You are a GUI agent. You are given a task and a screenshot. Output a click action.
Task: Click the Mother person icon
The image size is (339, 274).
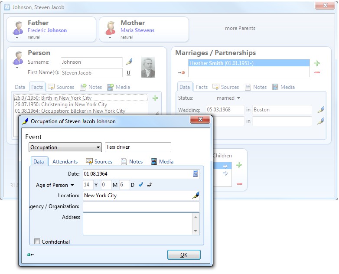(x=111, y=28)
